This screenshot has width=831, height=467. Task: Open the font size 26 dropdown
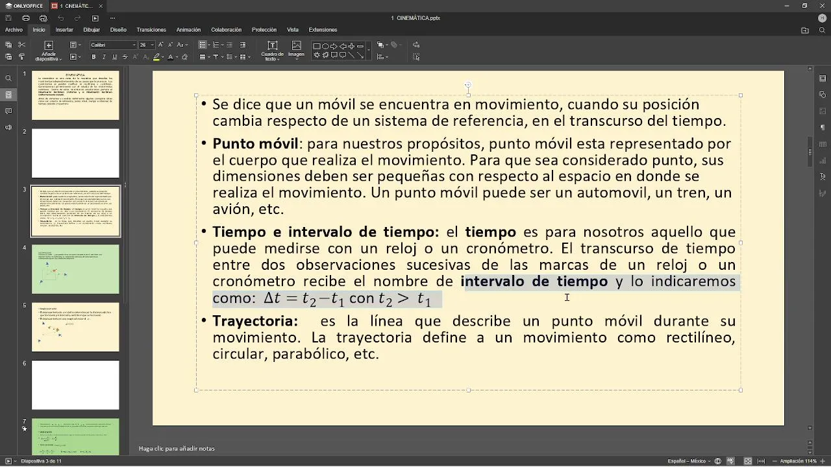tap(152, 45)
